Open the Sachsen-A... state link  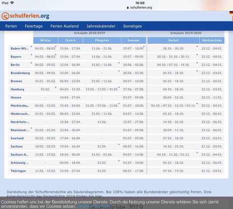[20, 155]
